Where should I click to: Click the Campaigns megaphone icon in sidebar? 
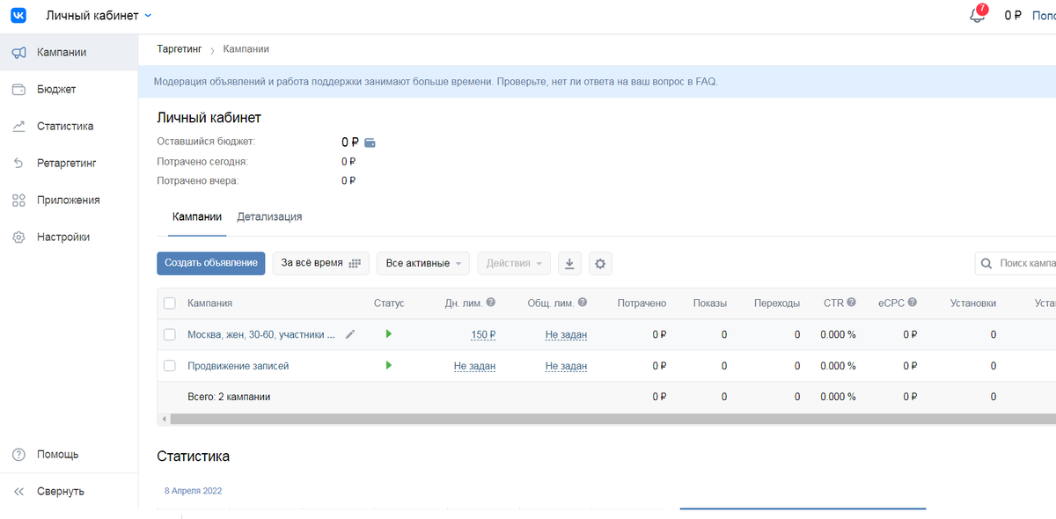[x=18, y=53]
